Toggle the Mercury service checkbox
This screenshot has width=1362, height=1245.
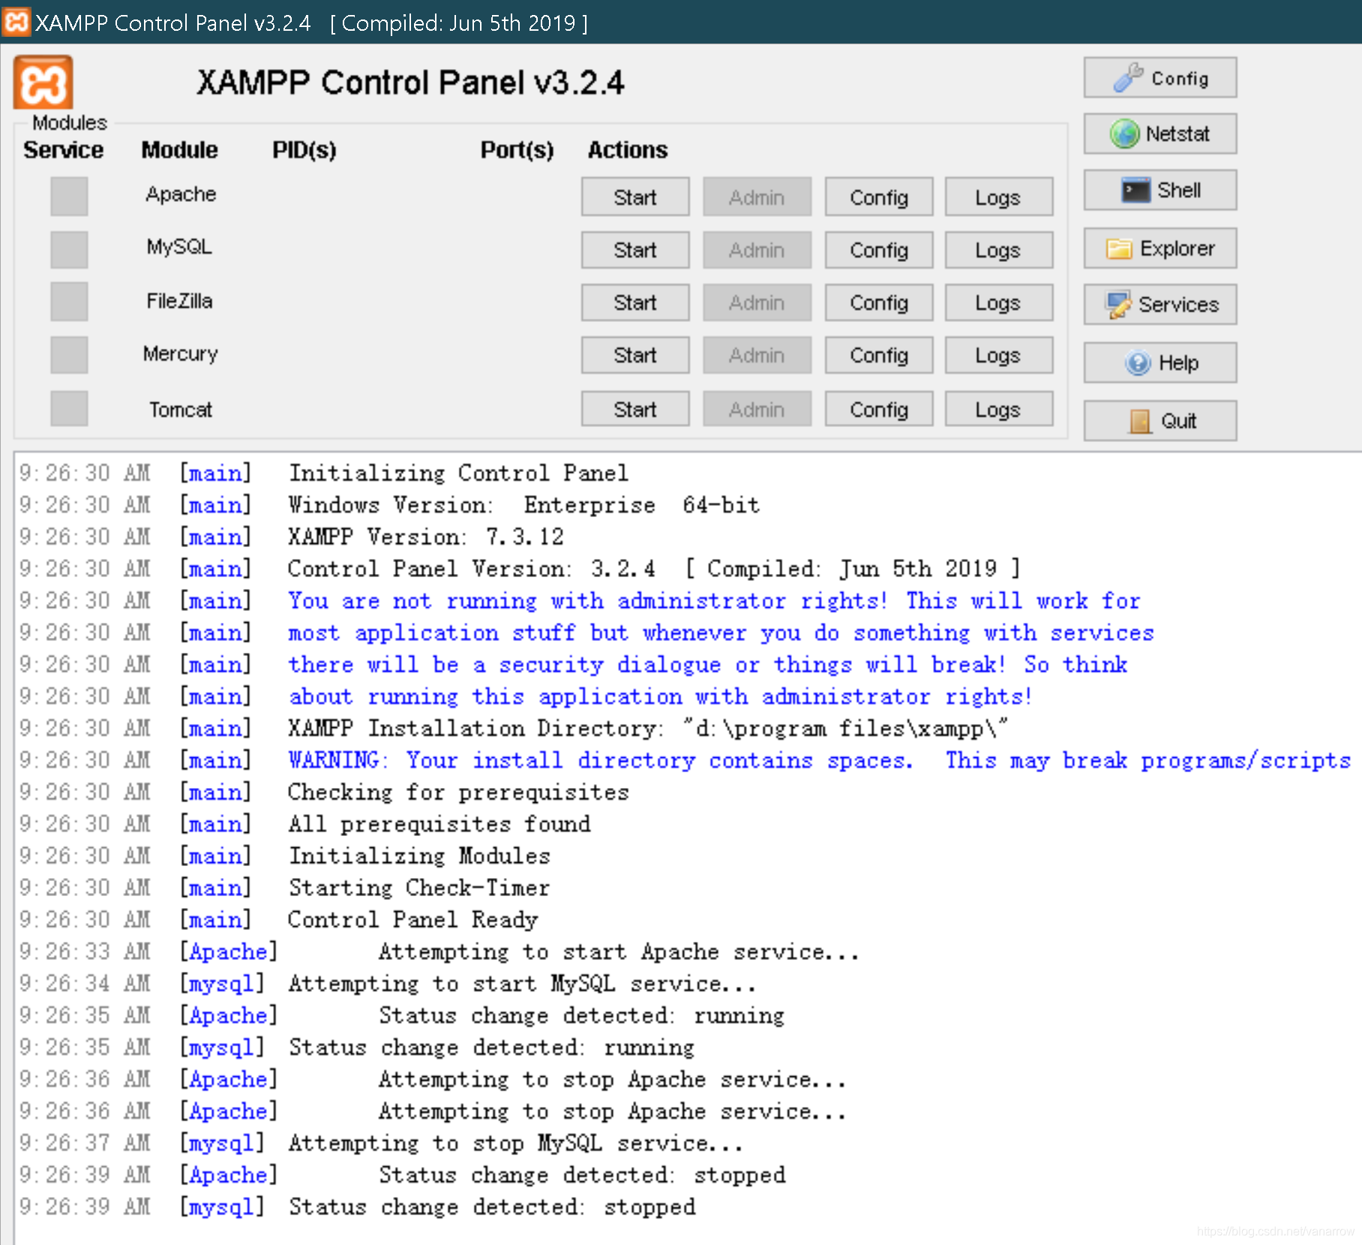pos(69,354)
